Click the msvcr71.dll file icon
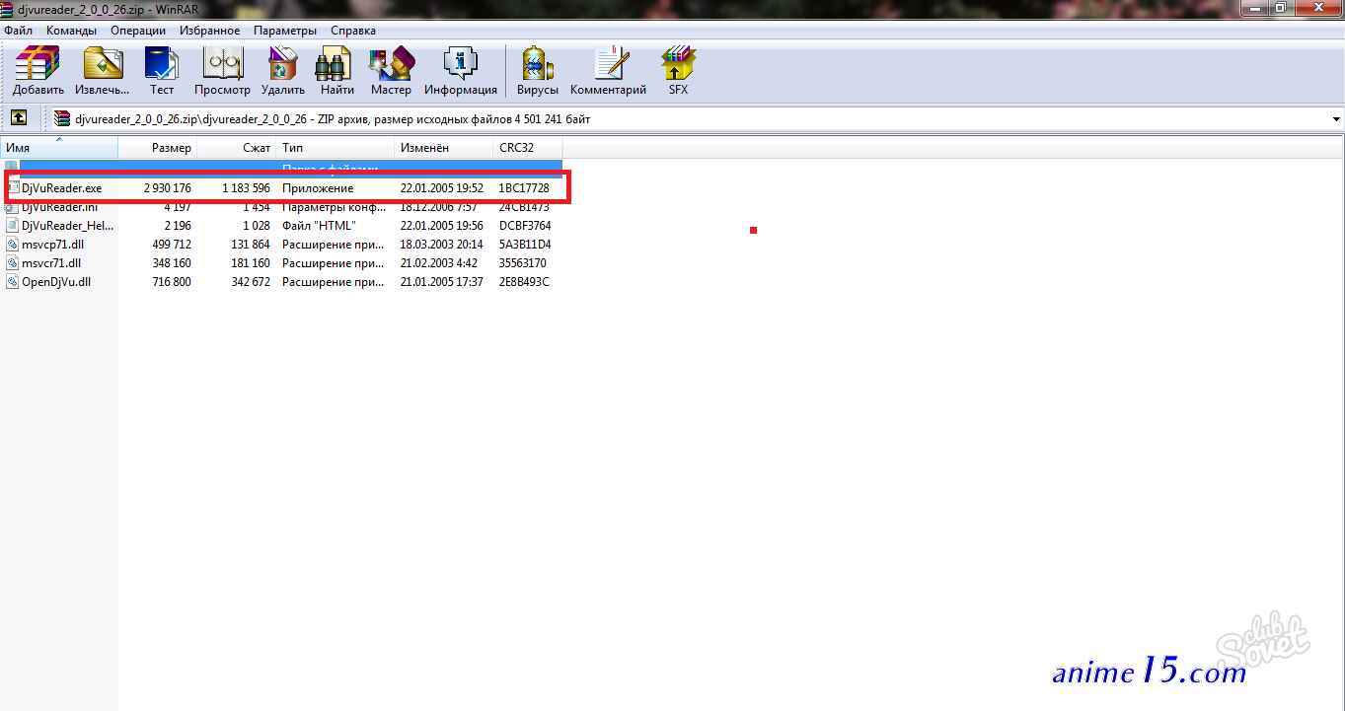Viewport: 1345px width, 711px height. click(12, 263)
